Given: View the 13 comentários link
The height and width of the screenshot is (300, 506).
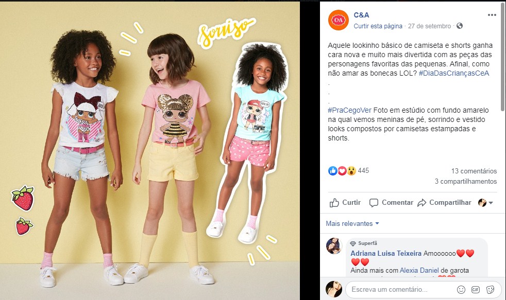Looking at the screenshot, I should point(474,171).
